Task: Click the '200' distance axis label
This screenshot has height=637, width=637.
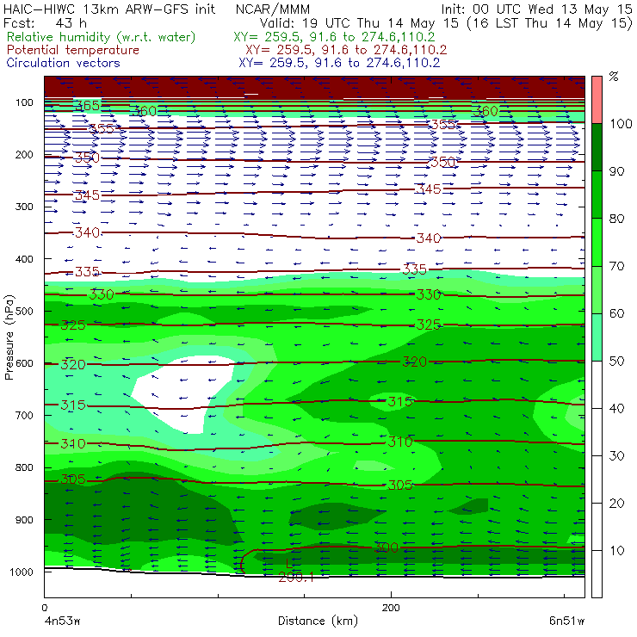Action: 391,608
